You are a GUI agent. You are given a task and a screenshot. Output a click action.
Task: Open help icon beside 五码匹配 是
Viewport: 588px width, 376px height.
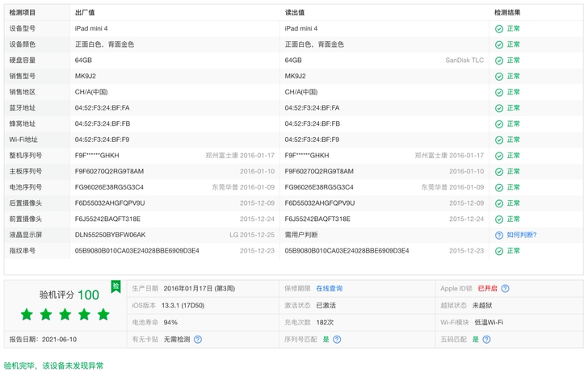click(x=486, y=340)
